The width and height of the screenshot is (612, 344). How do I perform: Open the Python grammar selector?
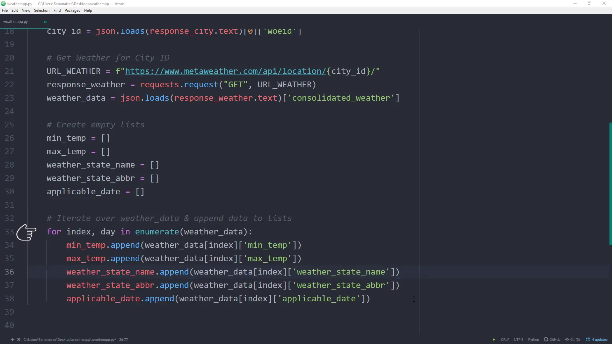[534, 340]
